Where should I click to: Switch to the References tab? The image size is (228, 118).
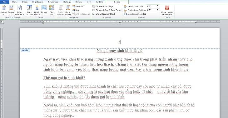coord(53,2)
